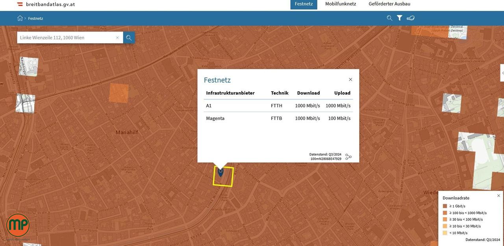Click the funding hand icon in toolbar
Screen dimensions: 504x246
tap(411, 18)
